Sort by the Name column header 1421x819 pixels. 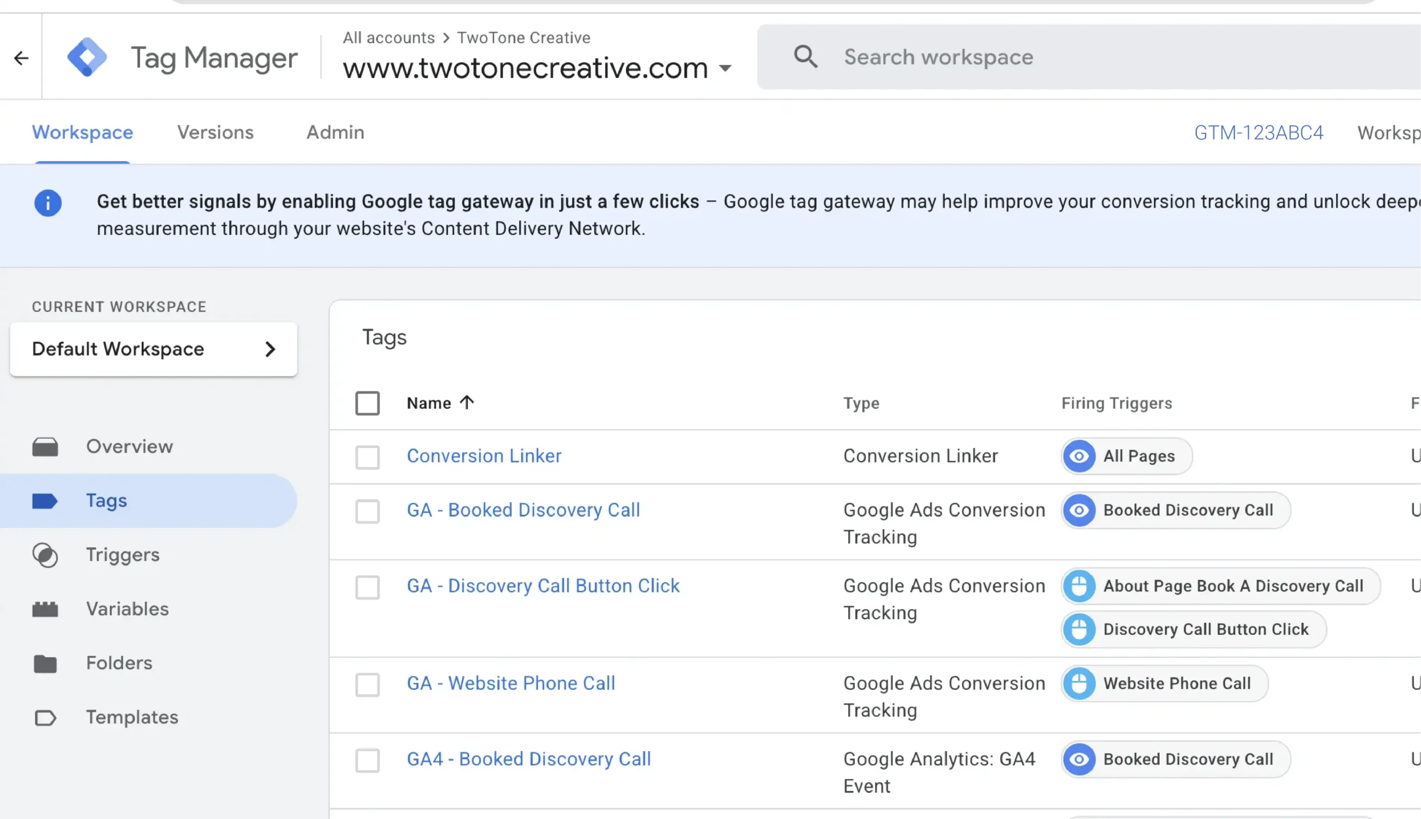(x=429, y=403)
